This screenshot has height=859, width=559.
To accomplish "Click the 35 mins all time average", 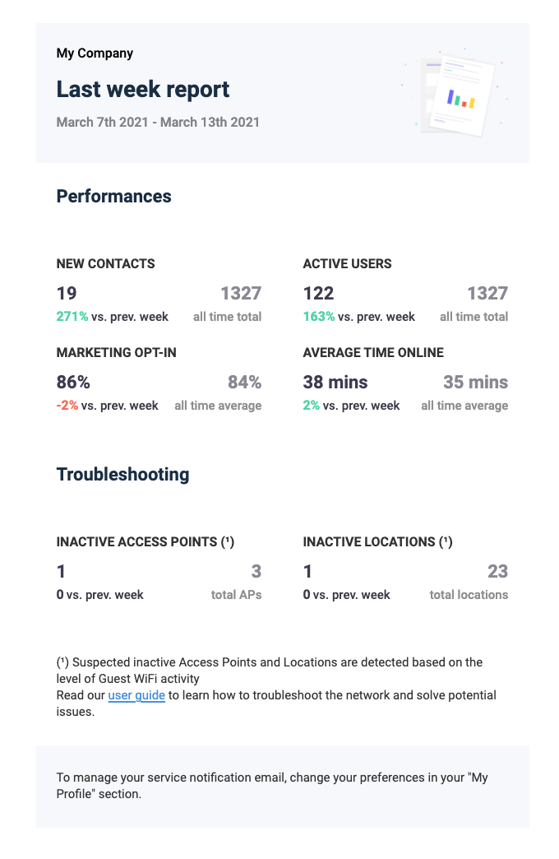I will 476,382.
